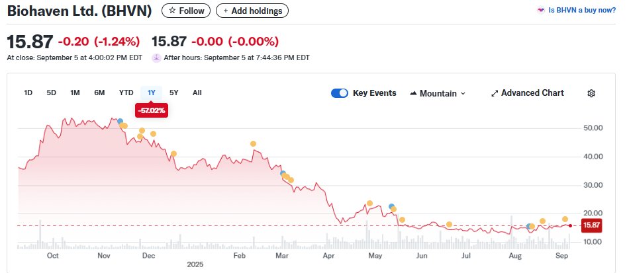627x273 pixels.
Task: Click icon beside 'Is BHVN a buy now?'
Action: click(541, 11)
